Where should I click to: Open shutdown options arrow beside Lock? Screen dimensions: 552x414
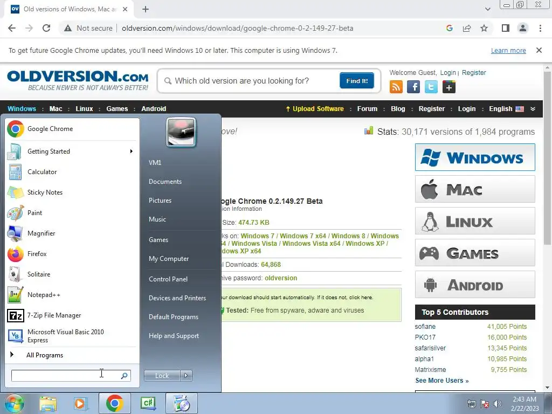coord(186,376)
